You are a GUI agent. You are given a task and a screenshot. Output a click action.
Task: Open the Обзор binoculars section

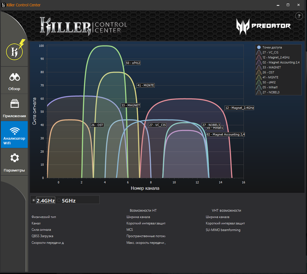[14, 81]
